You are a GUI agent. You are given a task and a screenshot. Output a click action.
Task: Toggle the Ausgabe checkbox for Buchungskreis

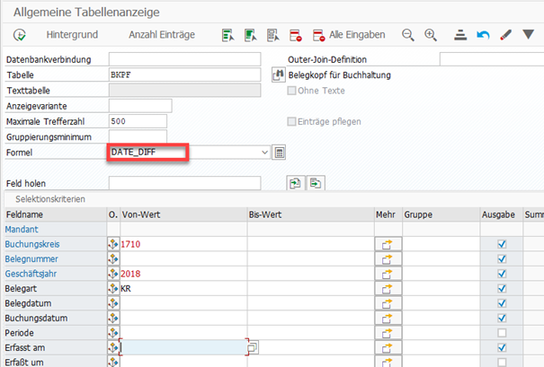(502, 244)
